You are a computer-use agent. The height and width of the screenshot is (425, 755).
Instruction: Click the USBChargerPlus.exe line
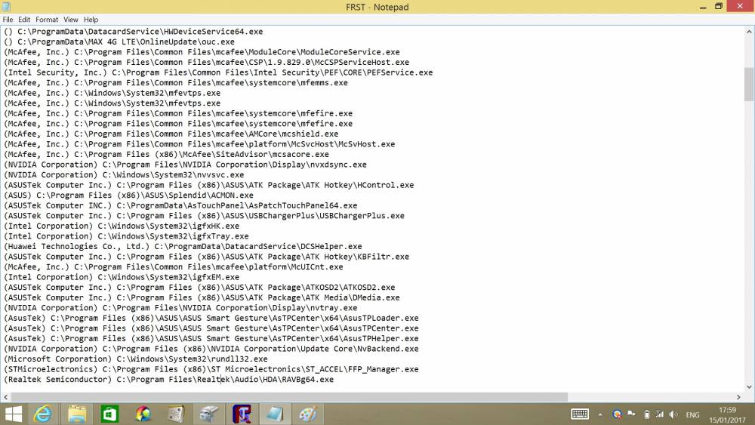204,216
